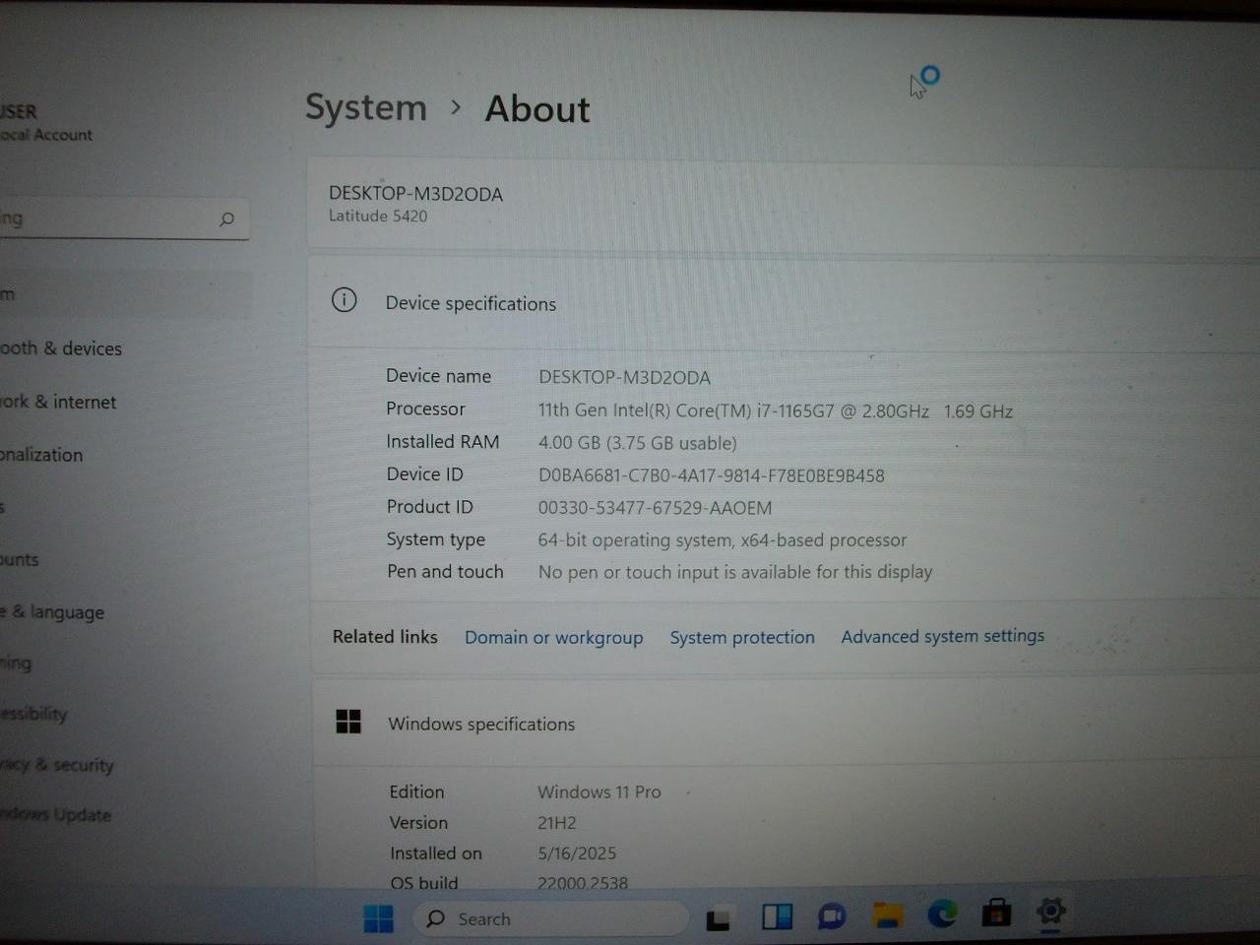
Task: Open Time & language in the sidebar
Action: (x=52, y=611)
